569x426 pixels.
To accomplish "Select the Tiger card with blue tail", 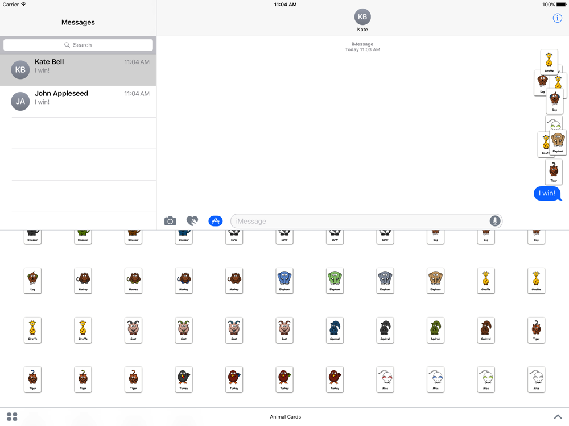I will click(32, 379).
